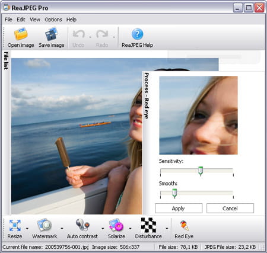Apply Auto contrast tool icon

[x=82, y=225]
